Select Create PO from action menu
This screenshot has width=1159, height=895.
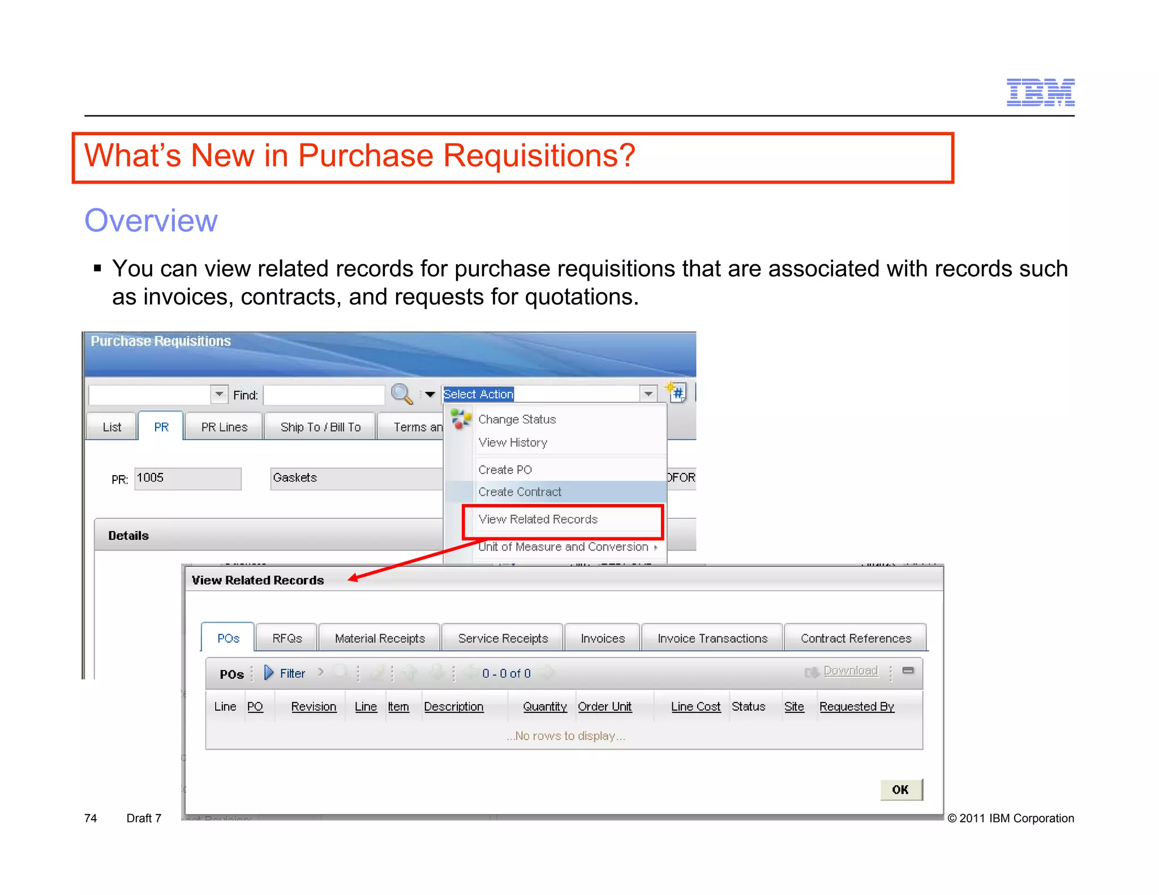click(505, 470)
